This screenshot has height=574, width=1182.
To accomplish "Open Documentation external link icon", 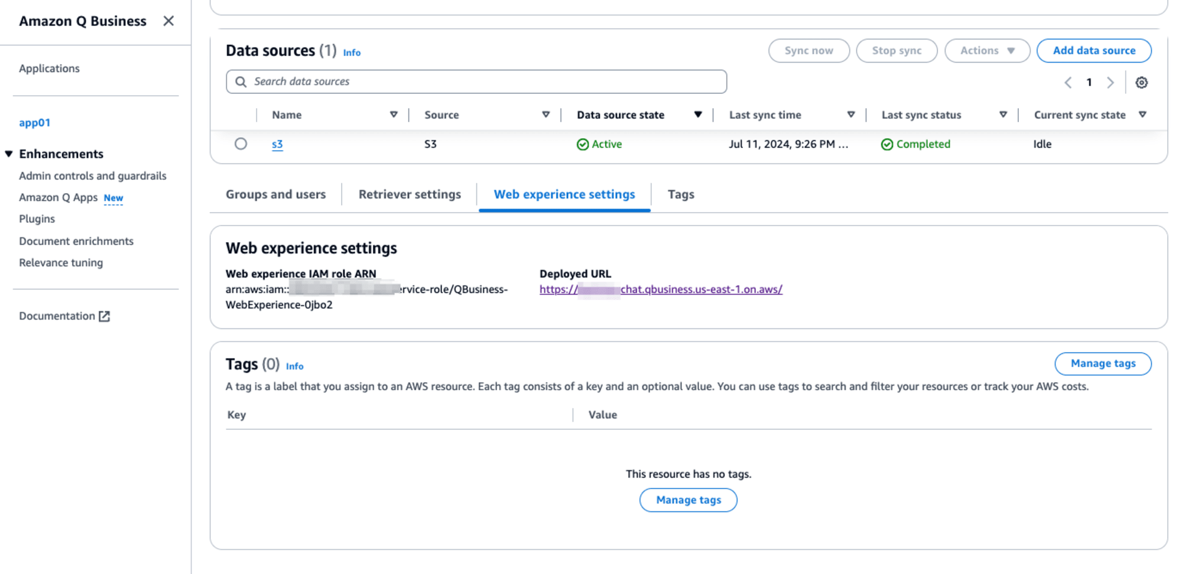I will click(105, 316).
